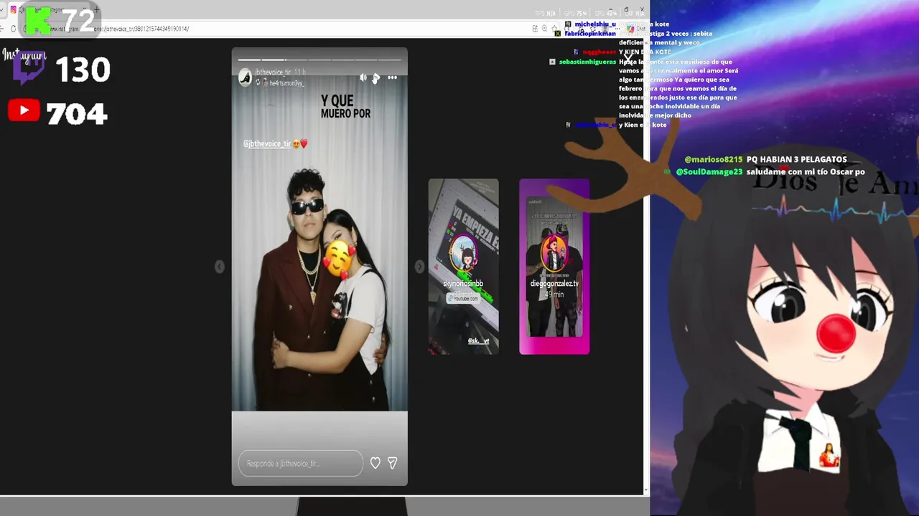Click chat mention '@marioso8215'

coord(714,160)
